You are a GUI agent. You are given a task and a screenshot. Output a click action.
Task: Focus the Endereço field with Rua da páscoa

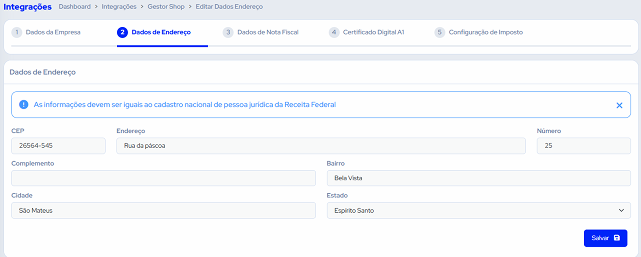coord(321,146)
